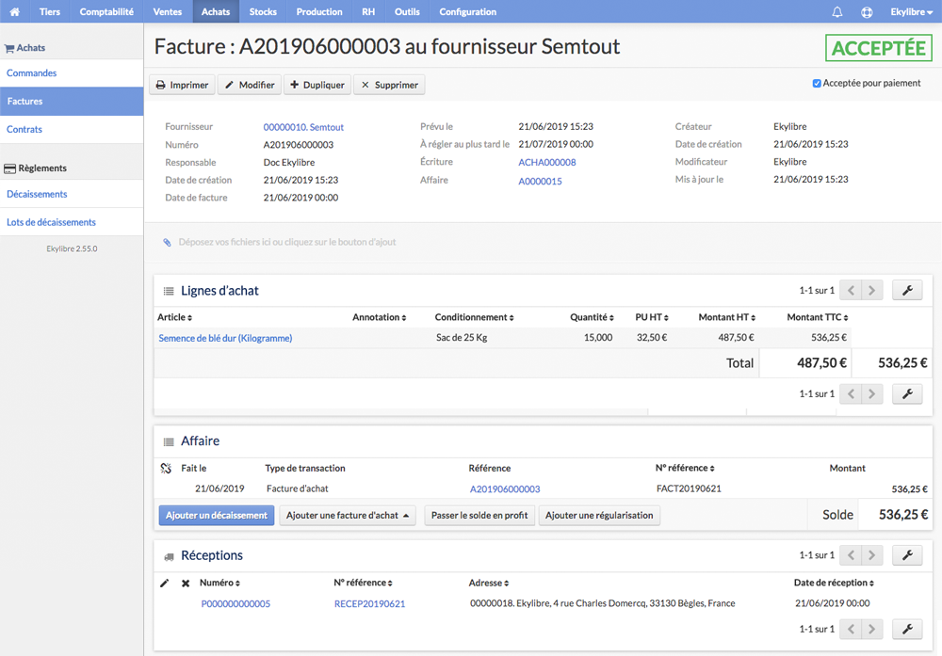Open Contrats in sidebar
The width and height of the screenshot is (942, 656).
tap(72, 130)
